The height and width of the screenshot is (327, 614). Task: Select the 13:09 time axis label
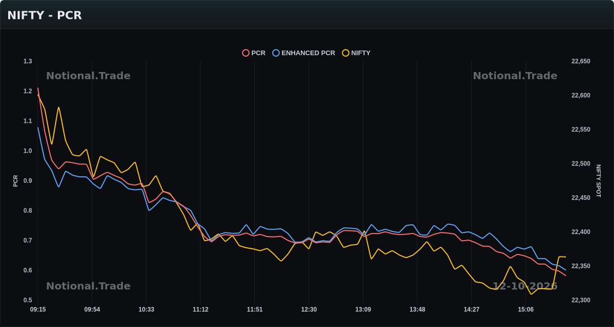pos(363,310)
